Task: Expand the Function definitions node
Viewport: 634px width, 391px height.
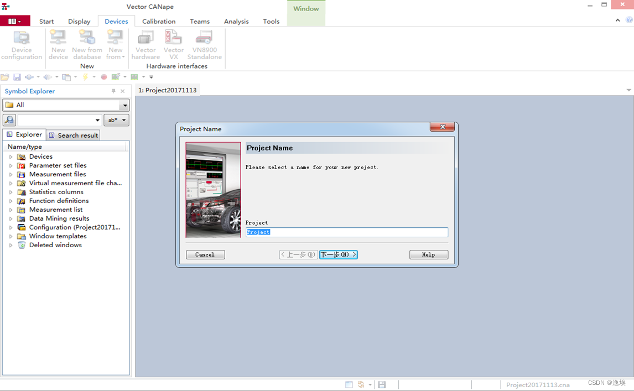Action: pyautogui.click(x=11, y=201)
